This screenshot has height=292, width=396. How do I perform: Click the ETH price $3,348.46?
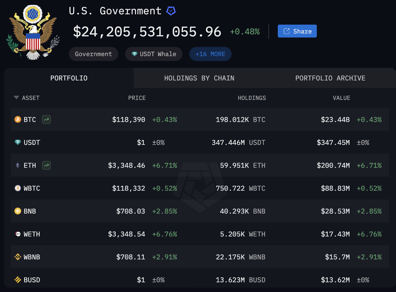(127, 165)
